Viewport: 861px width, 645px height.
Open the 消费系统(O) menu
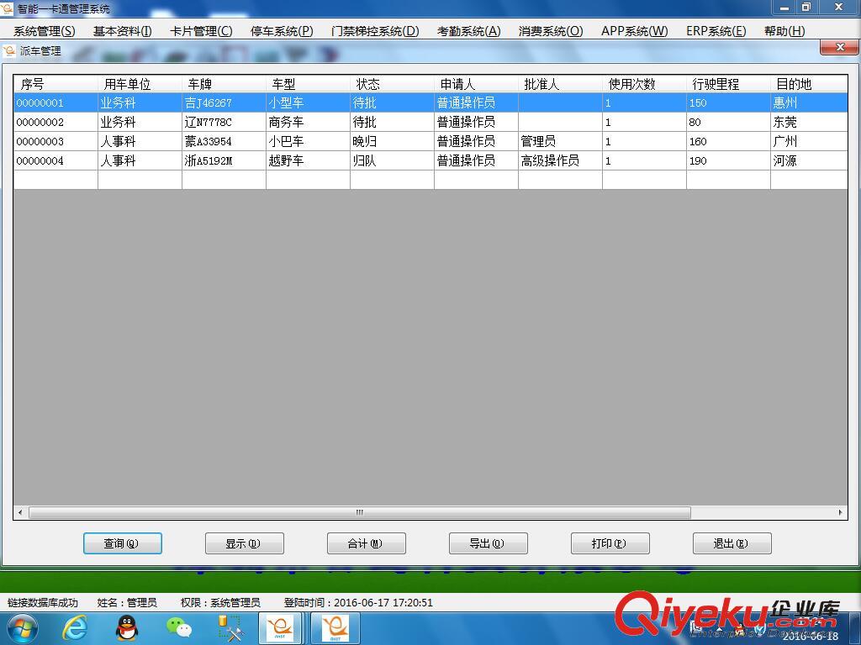(551, 31)
